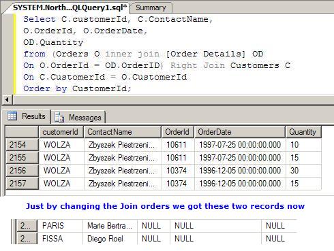Screen dimensions: 334x251
Task: Click the row header of PARIS row
Action: pyautogui.click(x=27, y=226)
